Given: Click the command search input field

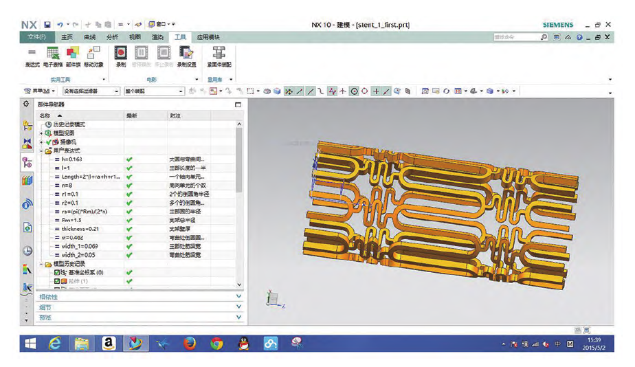Looking at the screenshot, I should [x=515, y=37].
